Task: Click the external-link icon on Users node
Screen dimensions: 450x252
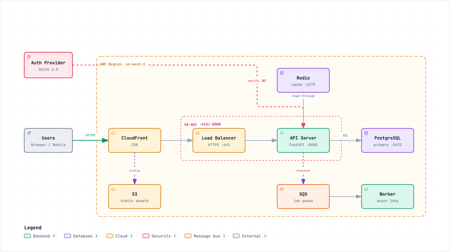Action: coord(29,133)
